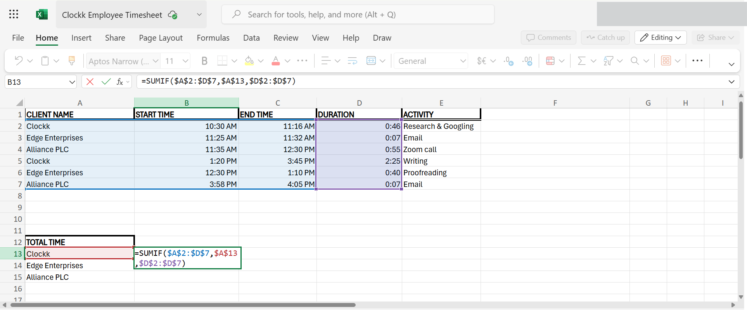
Task: Confirm formula with checkmark
Action: (106, 82)
